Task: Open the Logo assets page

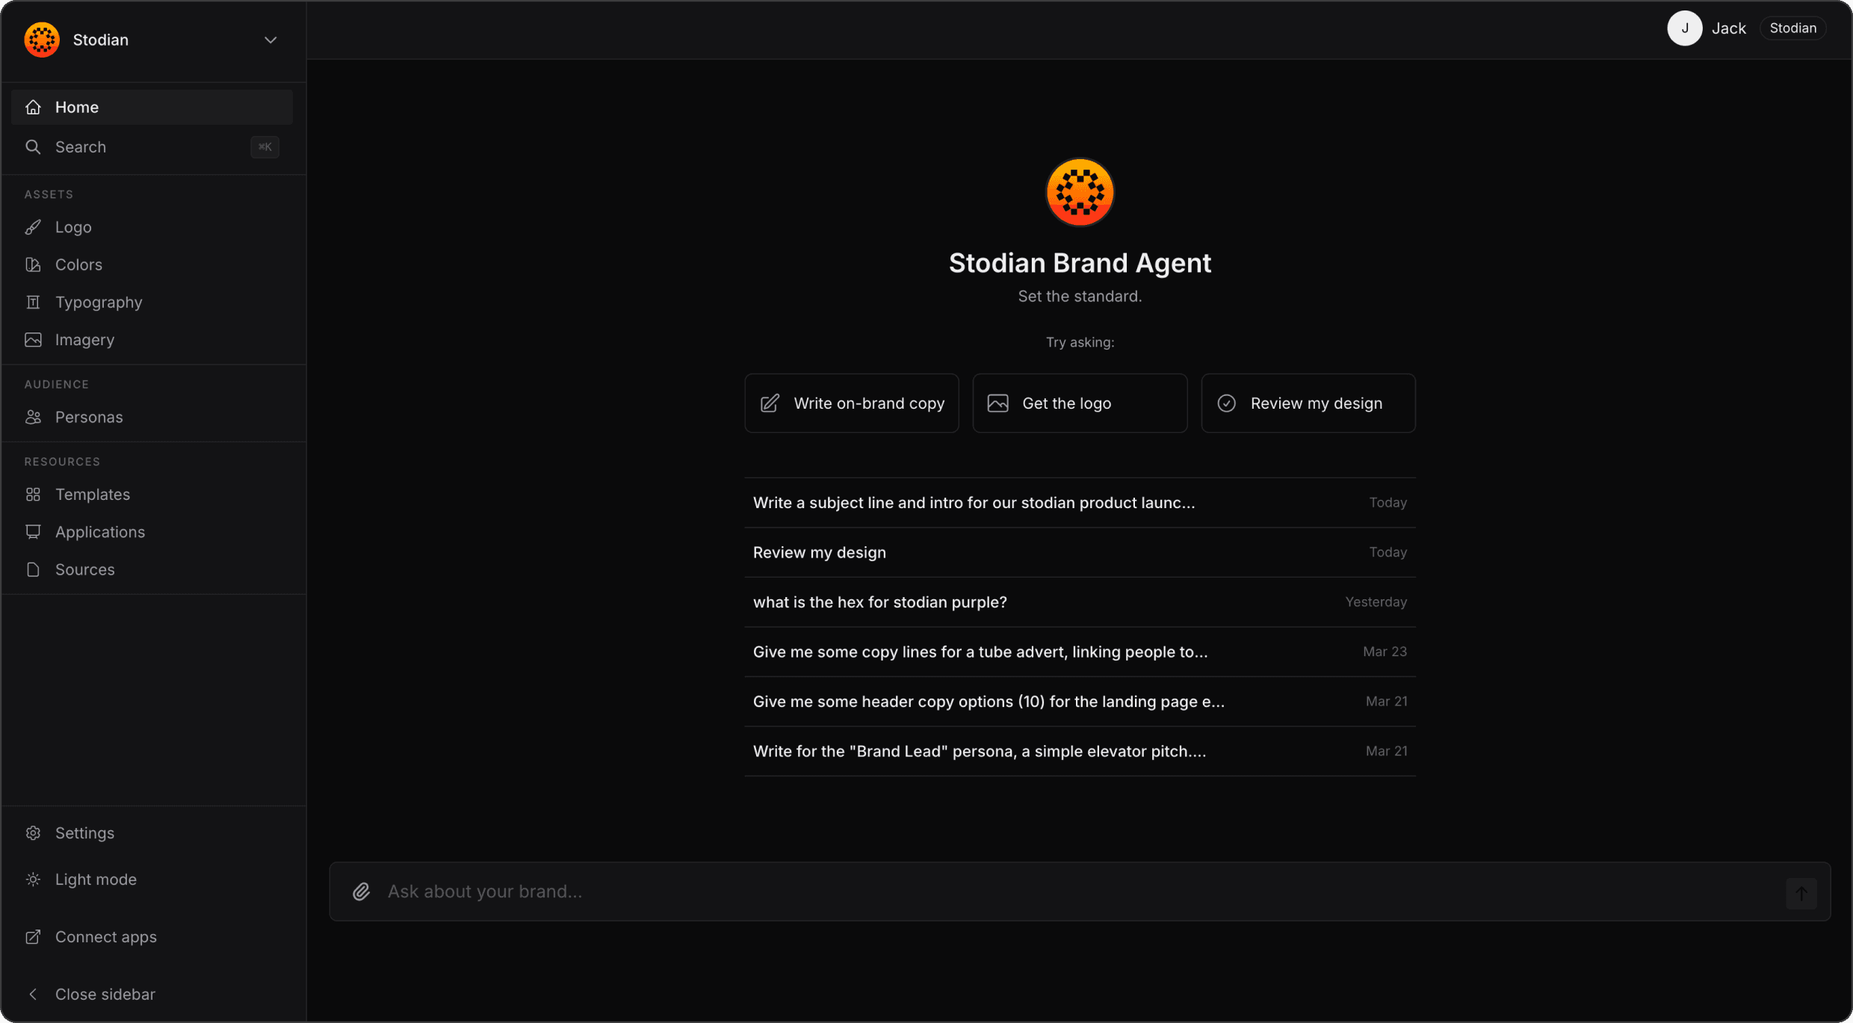Action: pos(73,227)
